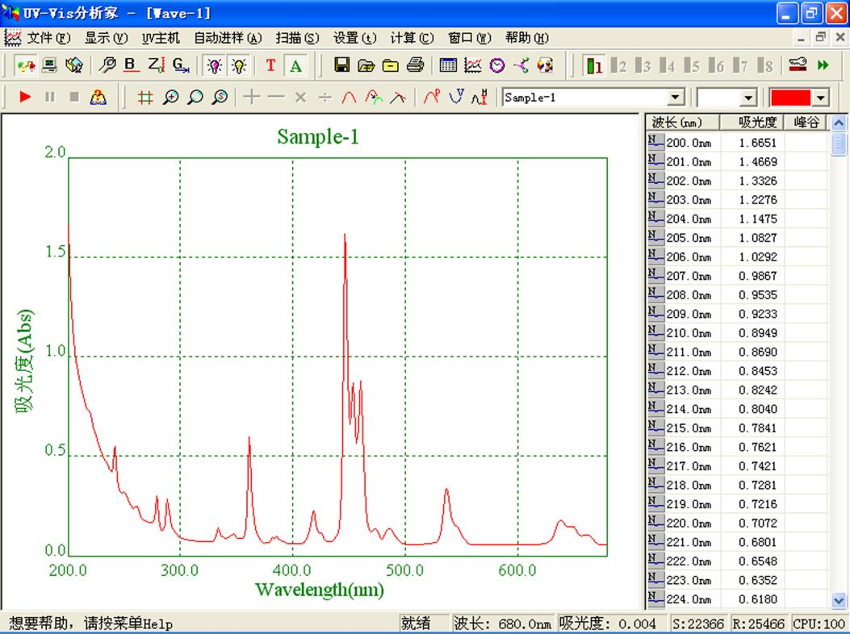Toggle cell position 1 button

[x=594, y=66]
